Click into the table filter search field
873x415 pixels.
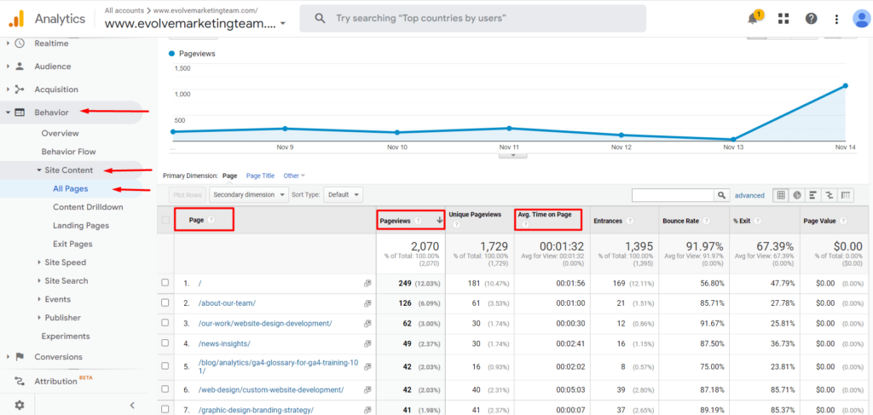(674, 195)
